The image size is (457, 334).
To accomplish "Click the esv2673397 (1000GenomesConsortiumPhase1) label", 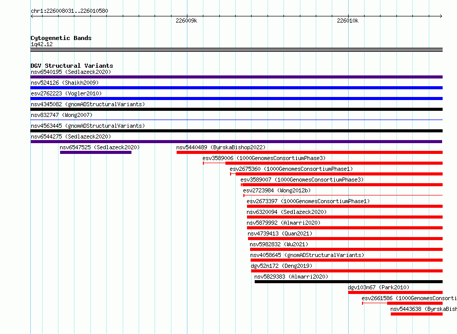I will pyautogui.click(x=308, y=201).
